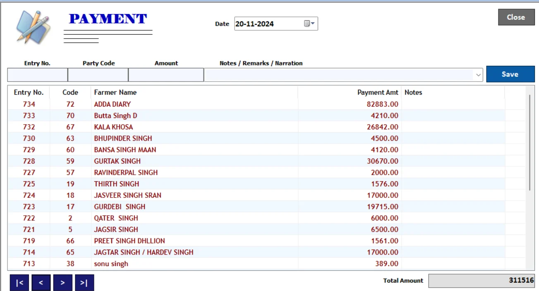Go to last record navigation button
Image resolution: width=539 pixels, height=291 pixels.
coord(84,283)
